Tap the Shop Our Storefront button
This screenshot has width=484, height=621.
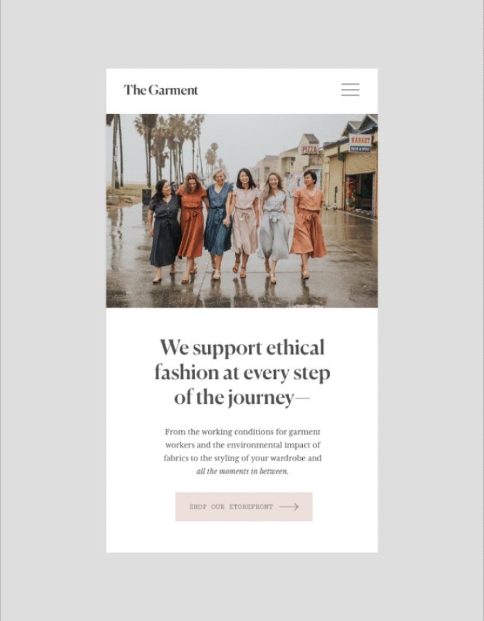click(x=244, y=507)
